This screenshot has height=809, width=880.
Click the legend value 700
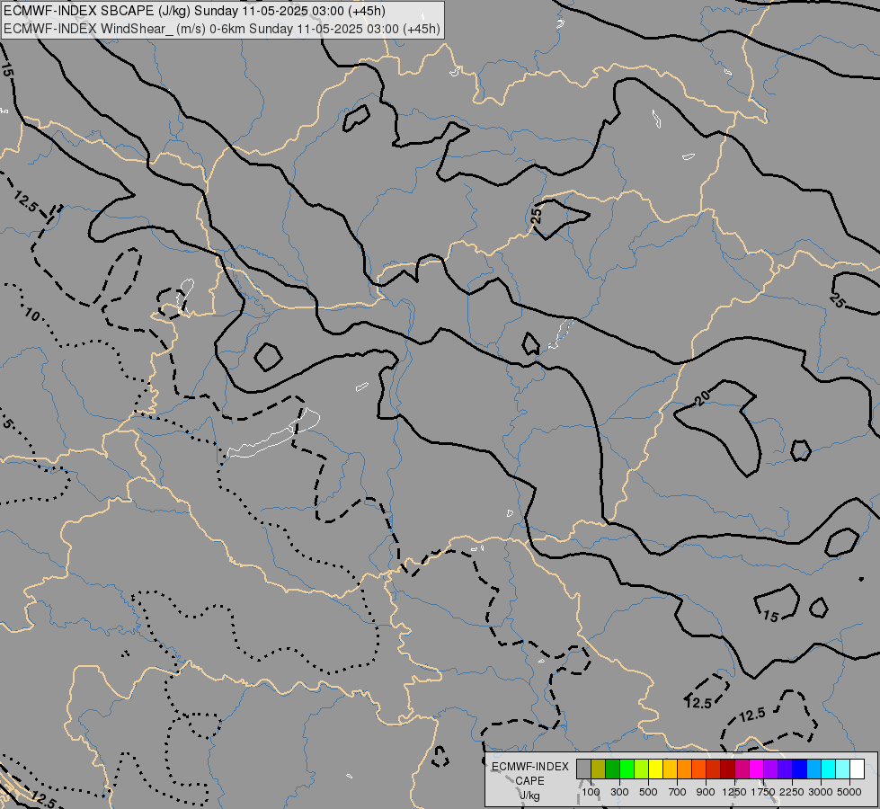(678, 792)
